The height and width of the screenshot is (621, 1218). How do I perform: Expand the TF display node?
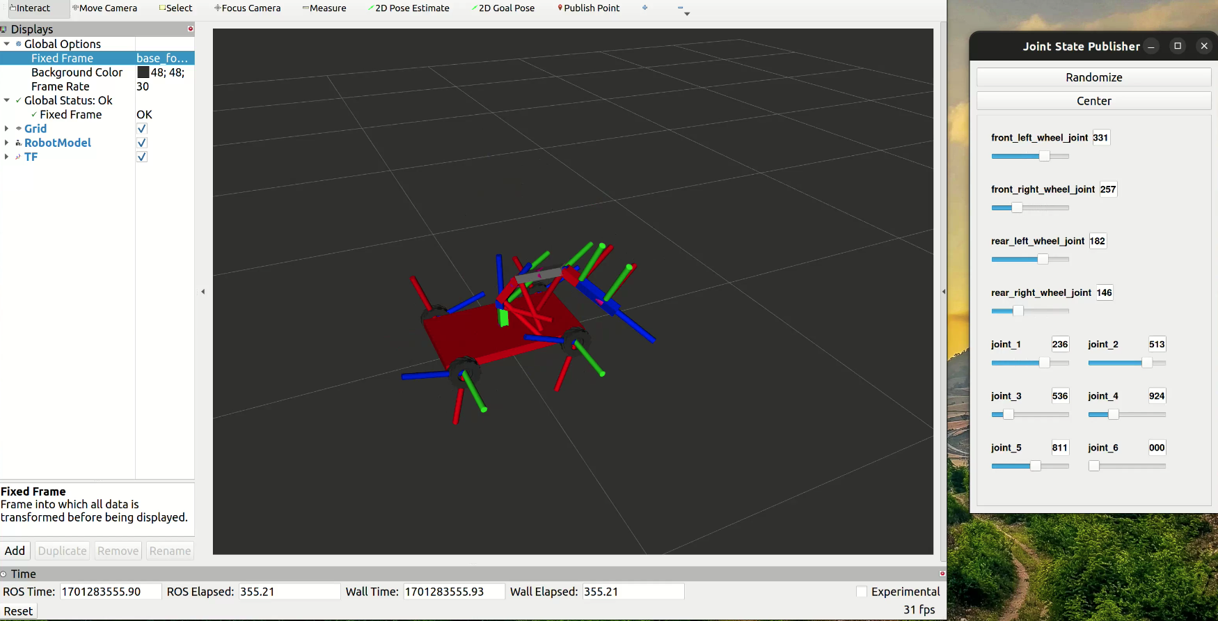tap(7, 157)
